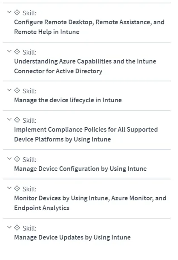Expand the Manage Device Configuration chevron
Image resolution: width=178 pixels, height=260 pixels.
[9, 159]
